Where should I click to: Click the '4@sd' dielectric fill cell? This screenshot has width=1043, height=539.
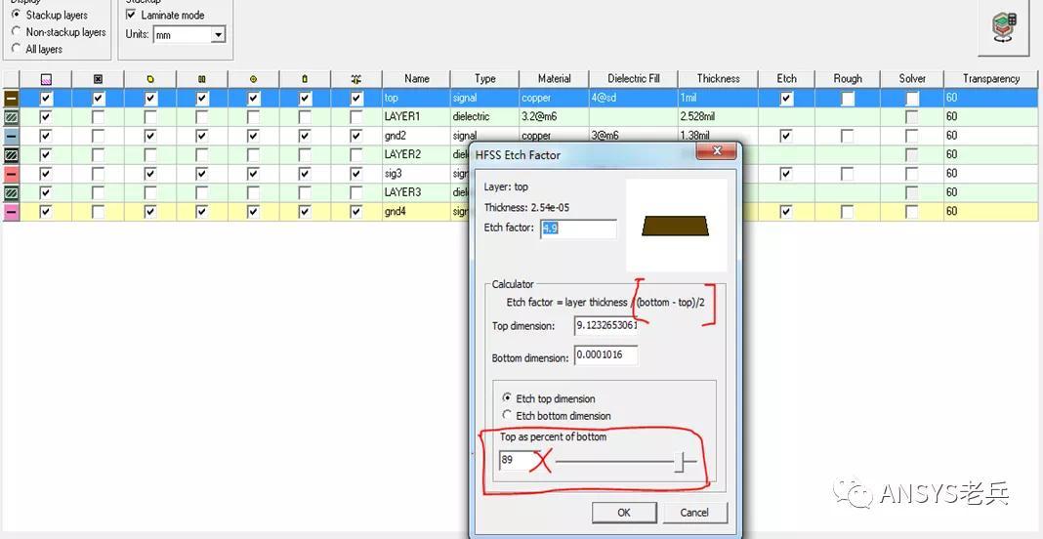(633, 99)
